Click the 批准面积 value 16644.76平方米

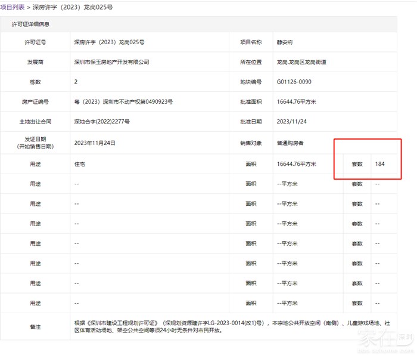(x=296, y=102)
